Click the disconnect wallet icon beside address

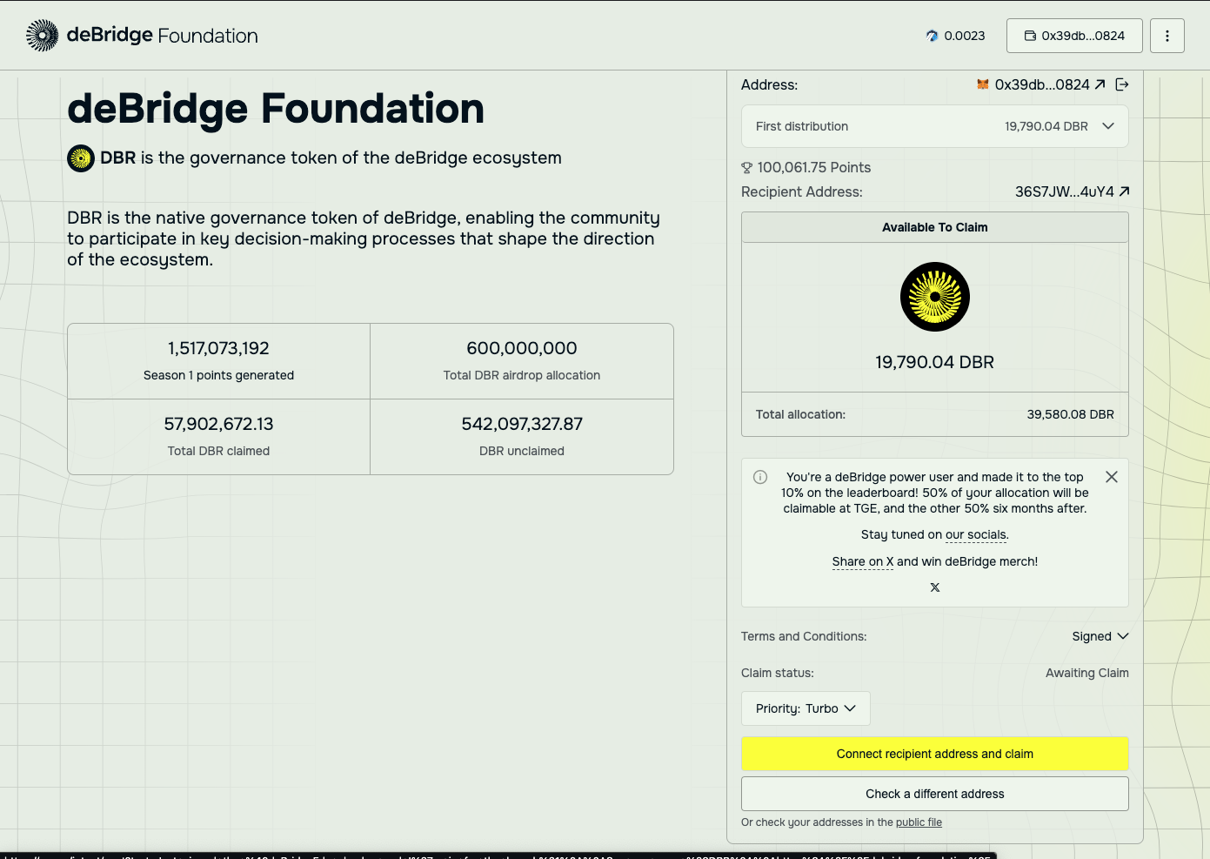1122,84
